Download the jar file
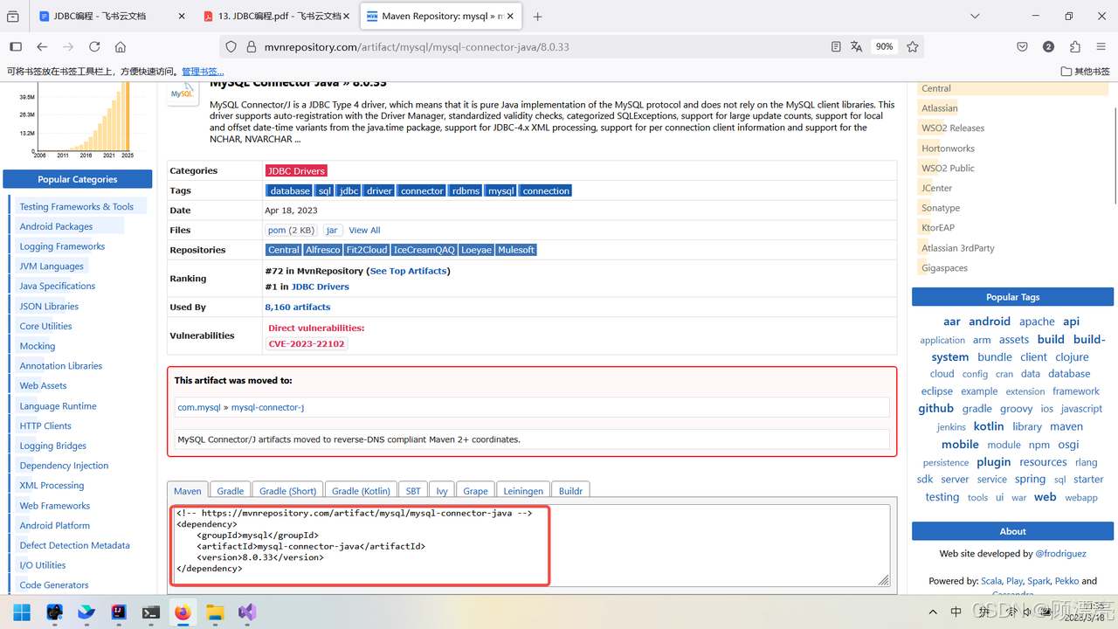This screenshot has height=629, width=1118. tap(332, 230)
